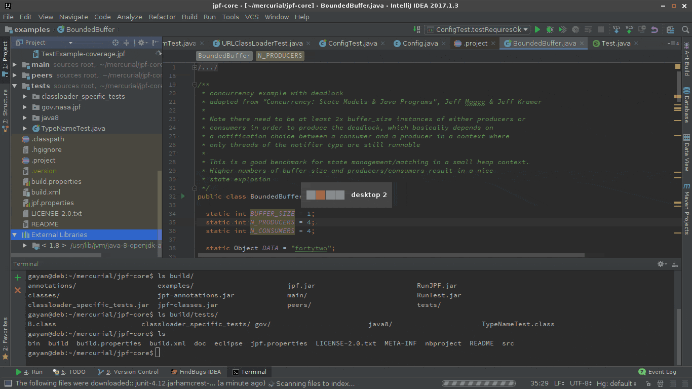Click the Make Project build icon
The height and width of the screenshot is (389, 692).
click(417, 30)
